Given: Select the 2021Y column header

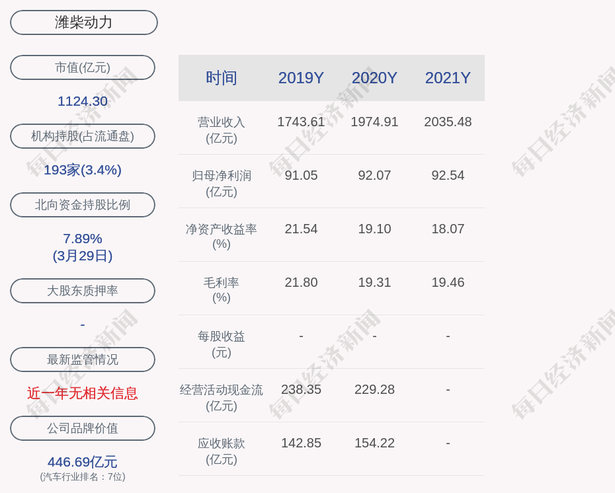Looking at the screenshot, I should (x=448, y=77).
